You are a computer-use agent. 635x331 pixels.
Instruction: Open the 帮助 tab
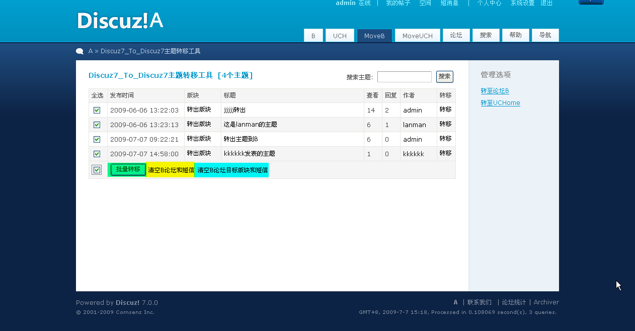[x=516, y=35]
